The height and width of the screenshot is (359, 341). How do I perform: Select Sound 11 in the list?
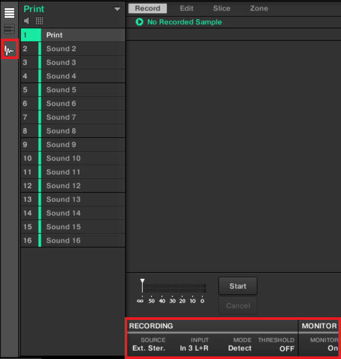click(73, 172)
